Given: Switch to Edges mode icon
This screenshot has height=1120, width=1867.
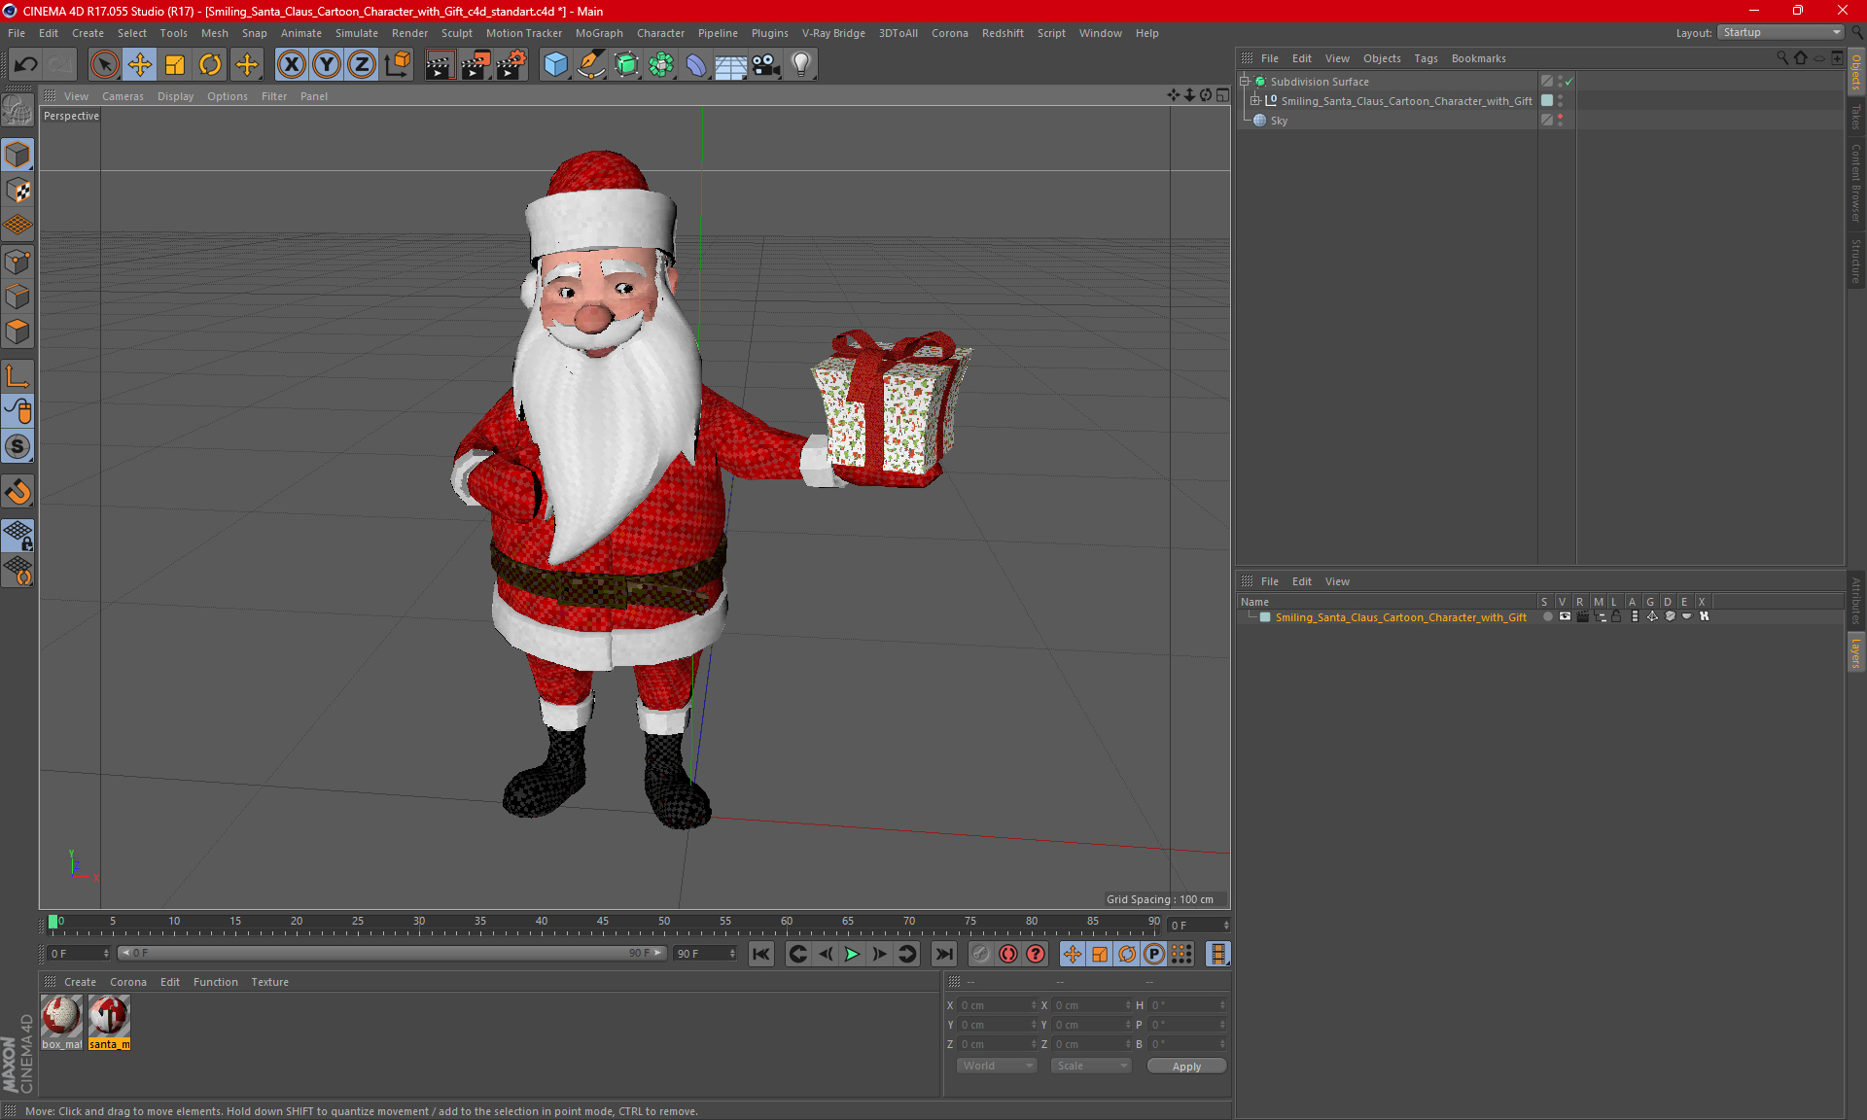Looking at the screenshot, I should (18, 297).
